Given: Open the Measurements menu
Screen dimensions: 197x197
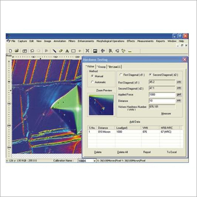Looking at the screenshot, I should pyautogui.click(x=145, y=41).
